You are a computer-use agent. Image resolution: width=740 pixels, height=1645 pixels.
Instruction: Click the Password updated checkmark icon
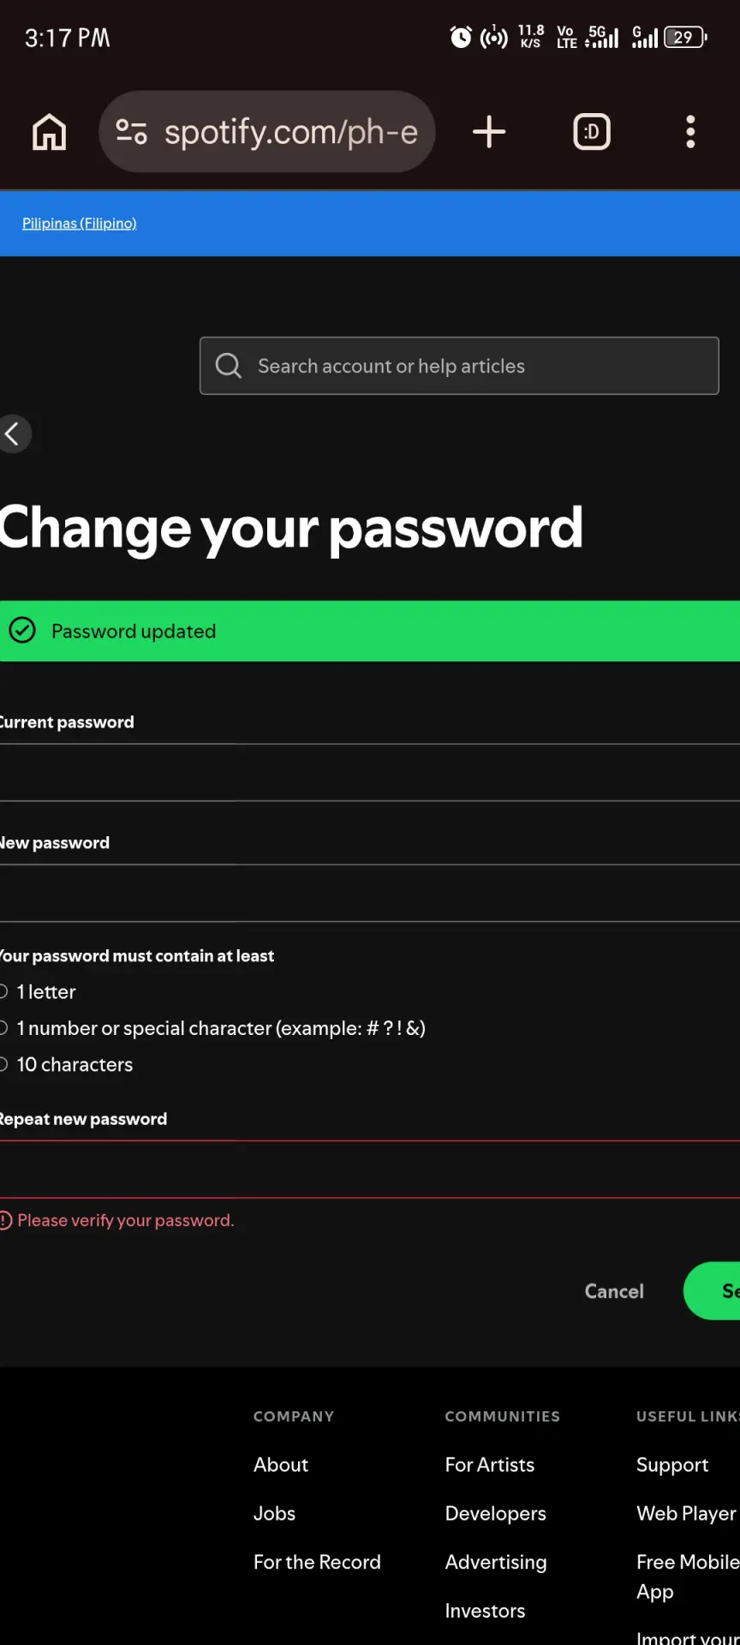tap(22, 631)
